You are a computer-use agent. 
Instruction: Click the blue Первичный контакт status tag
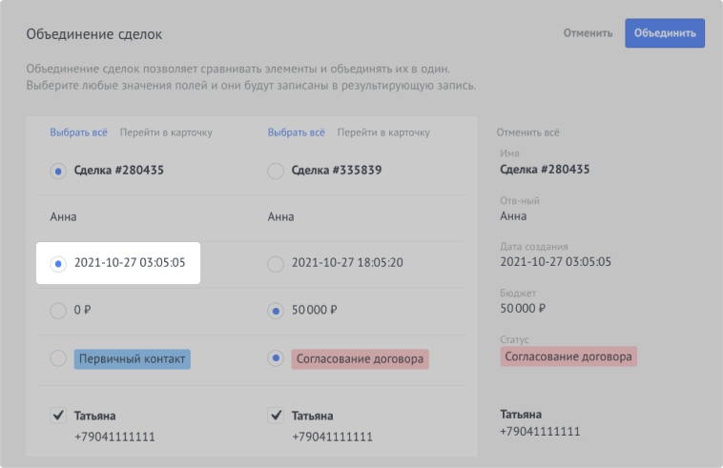pos(133,358)
